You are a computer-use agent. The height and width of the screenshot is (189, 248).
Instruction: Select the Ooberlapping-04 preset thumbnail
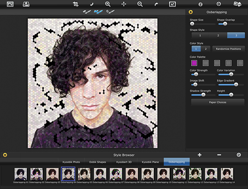(x=68, y=174)
